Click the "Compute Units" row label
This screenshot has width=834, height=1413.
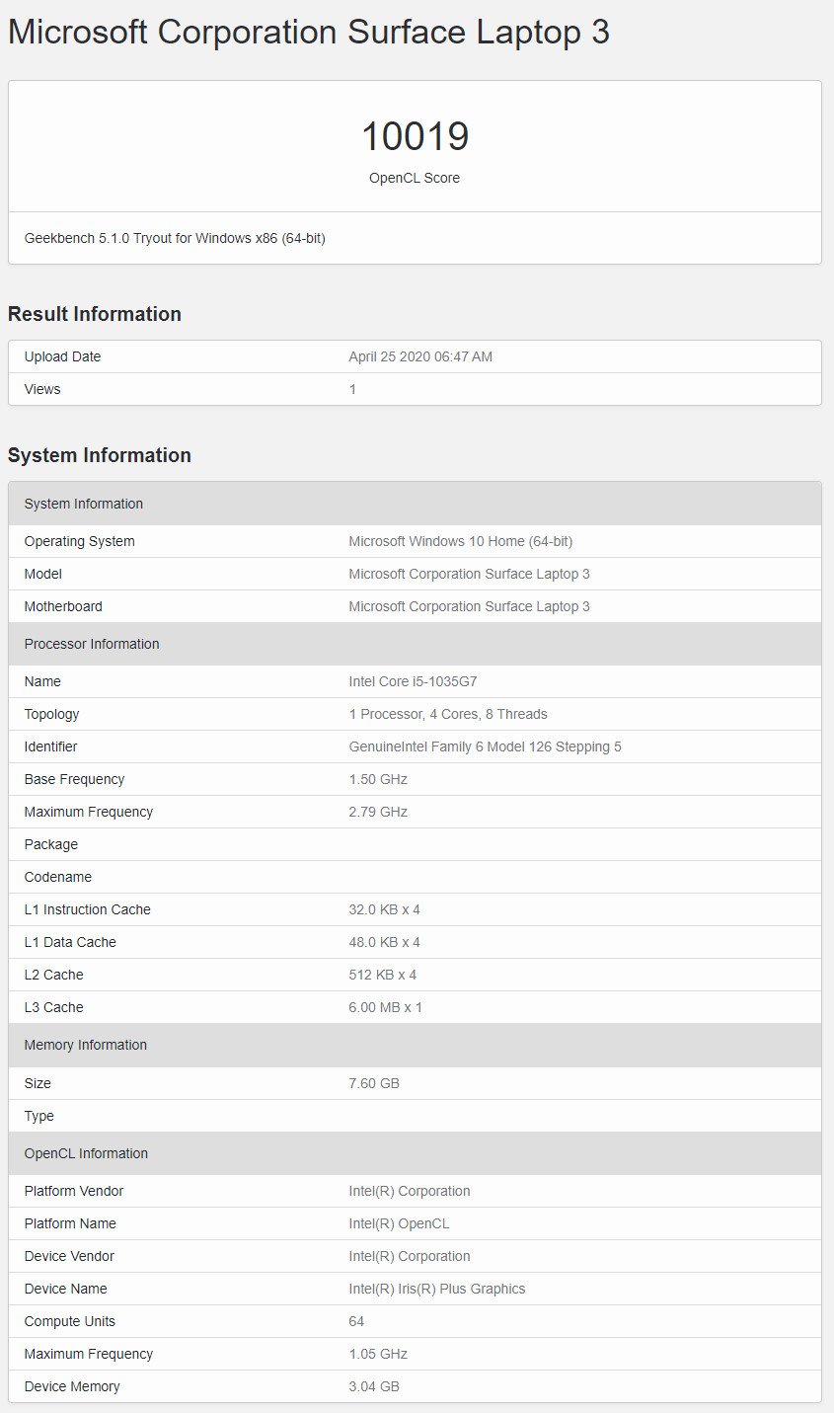click(70, 1321)
